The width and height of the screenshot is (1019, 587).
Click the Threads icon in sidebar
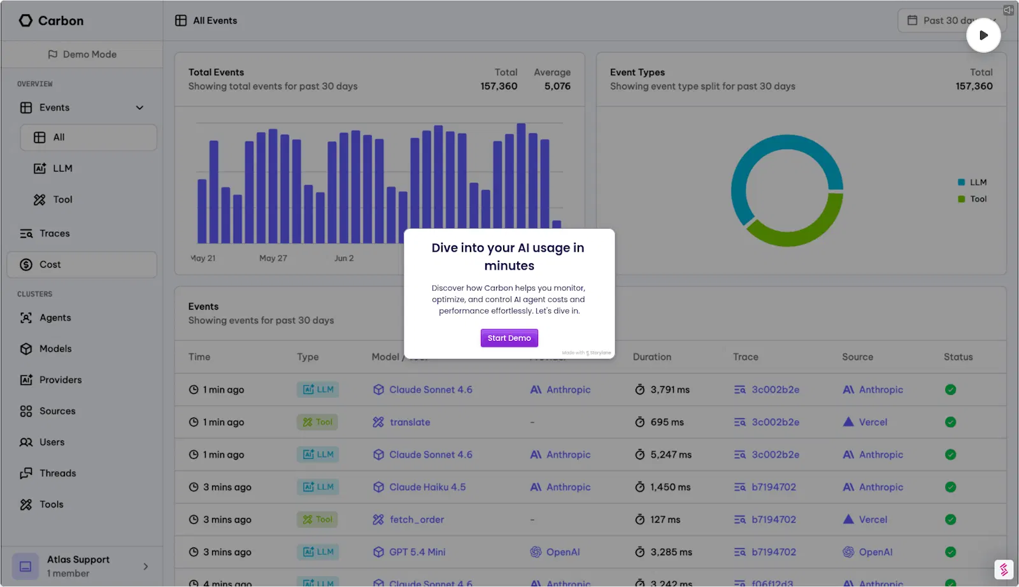[26, 473]
